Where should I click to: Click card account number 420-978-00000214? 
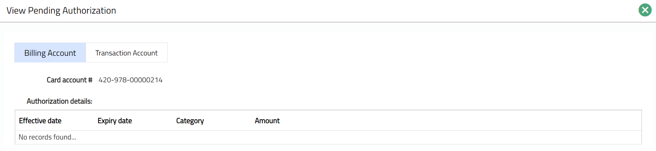(130, 80)
